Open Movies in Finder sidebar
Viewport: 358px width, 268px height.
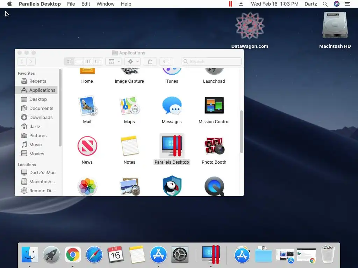point(36,154)
